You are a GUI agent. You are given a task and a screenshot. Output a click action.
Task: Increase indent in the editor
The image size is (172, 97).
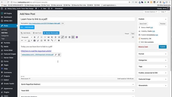point(48,40)
